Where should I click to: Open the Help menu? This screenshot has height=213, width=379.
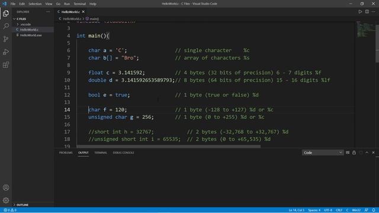[x=93, y=4]
